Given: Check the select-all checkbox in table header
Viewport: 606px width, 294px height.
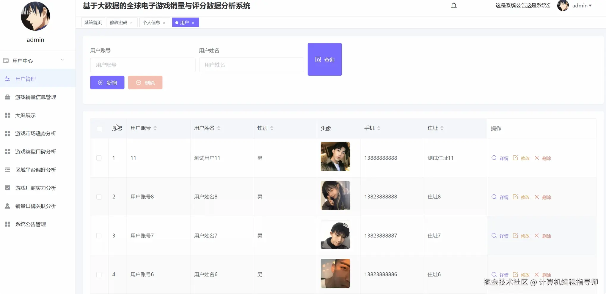Looking at the screenshot, I should click(99, 128).
